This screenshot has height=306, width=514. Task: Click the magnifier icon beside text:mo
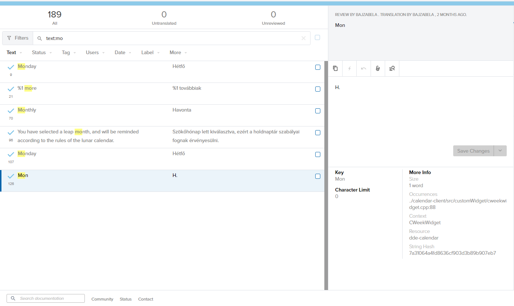(x=40, y=38)
